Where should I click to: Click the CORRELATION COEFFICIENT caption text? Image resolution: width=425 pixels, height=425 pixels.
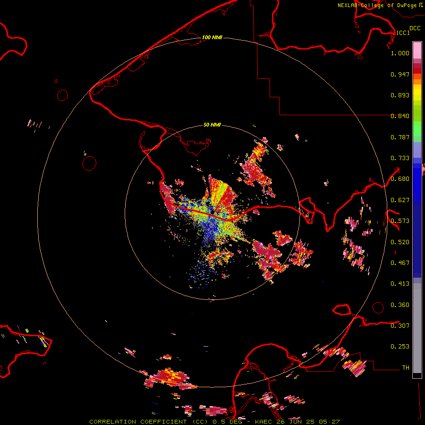(x=138, y=422)
